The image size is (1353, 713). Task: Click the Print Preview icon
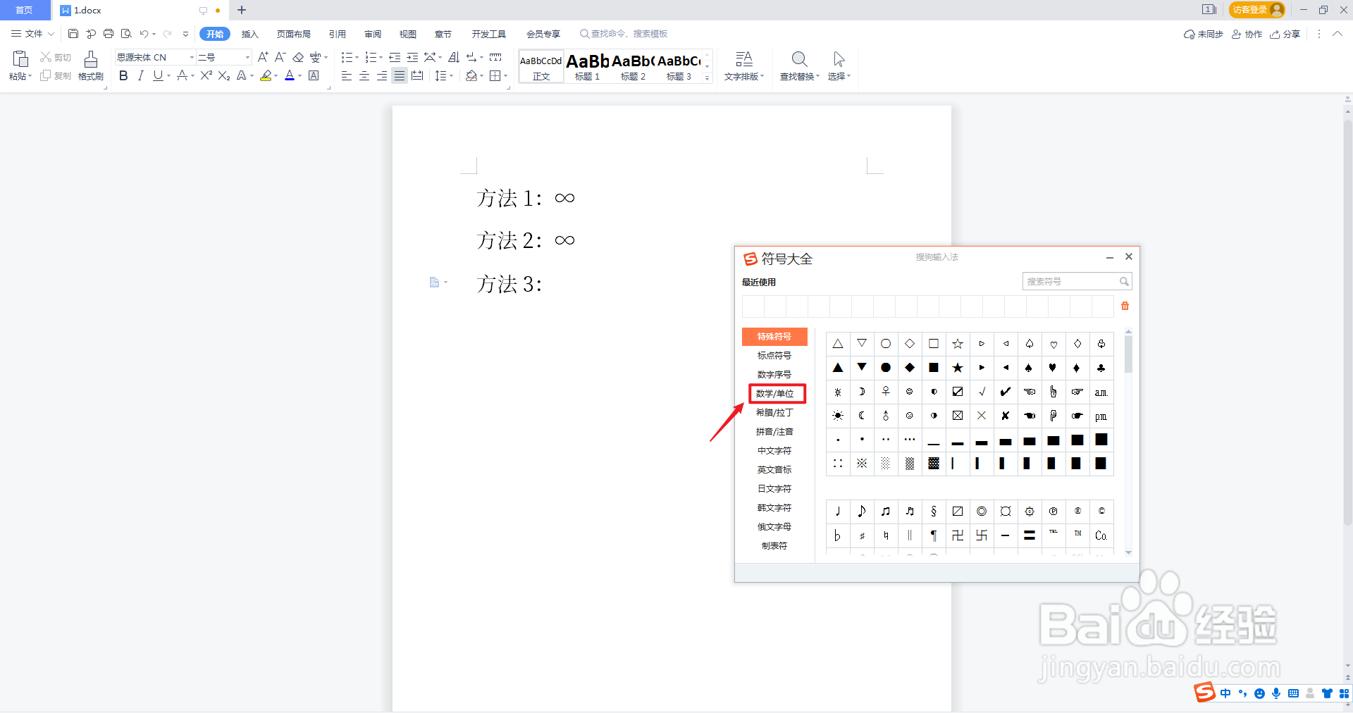click(x=126, y=34)
